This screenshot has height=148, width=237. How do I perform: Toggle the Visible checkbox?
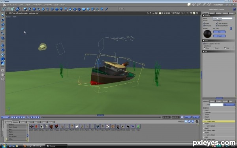204,23
